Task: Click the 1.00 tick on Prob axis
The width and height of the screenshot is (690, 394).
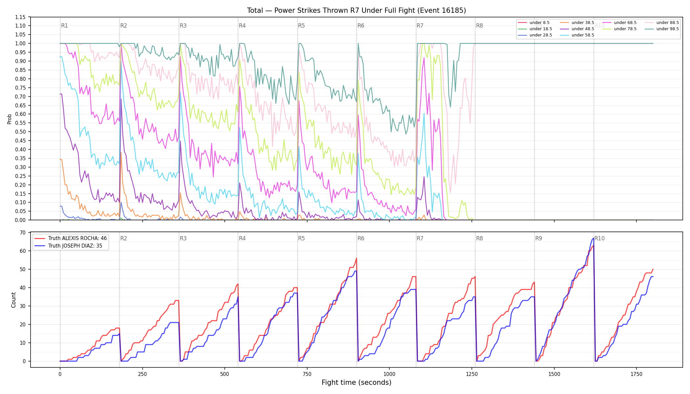Action: [20, 43]
